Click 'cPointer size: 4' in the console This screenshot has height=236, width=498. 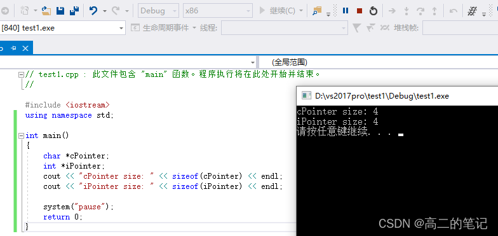pos(337,112)
